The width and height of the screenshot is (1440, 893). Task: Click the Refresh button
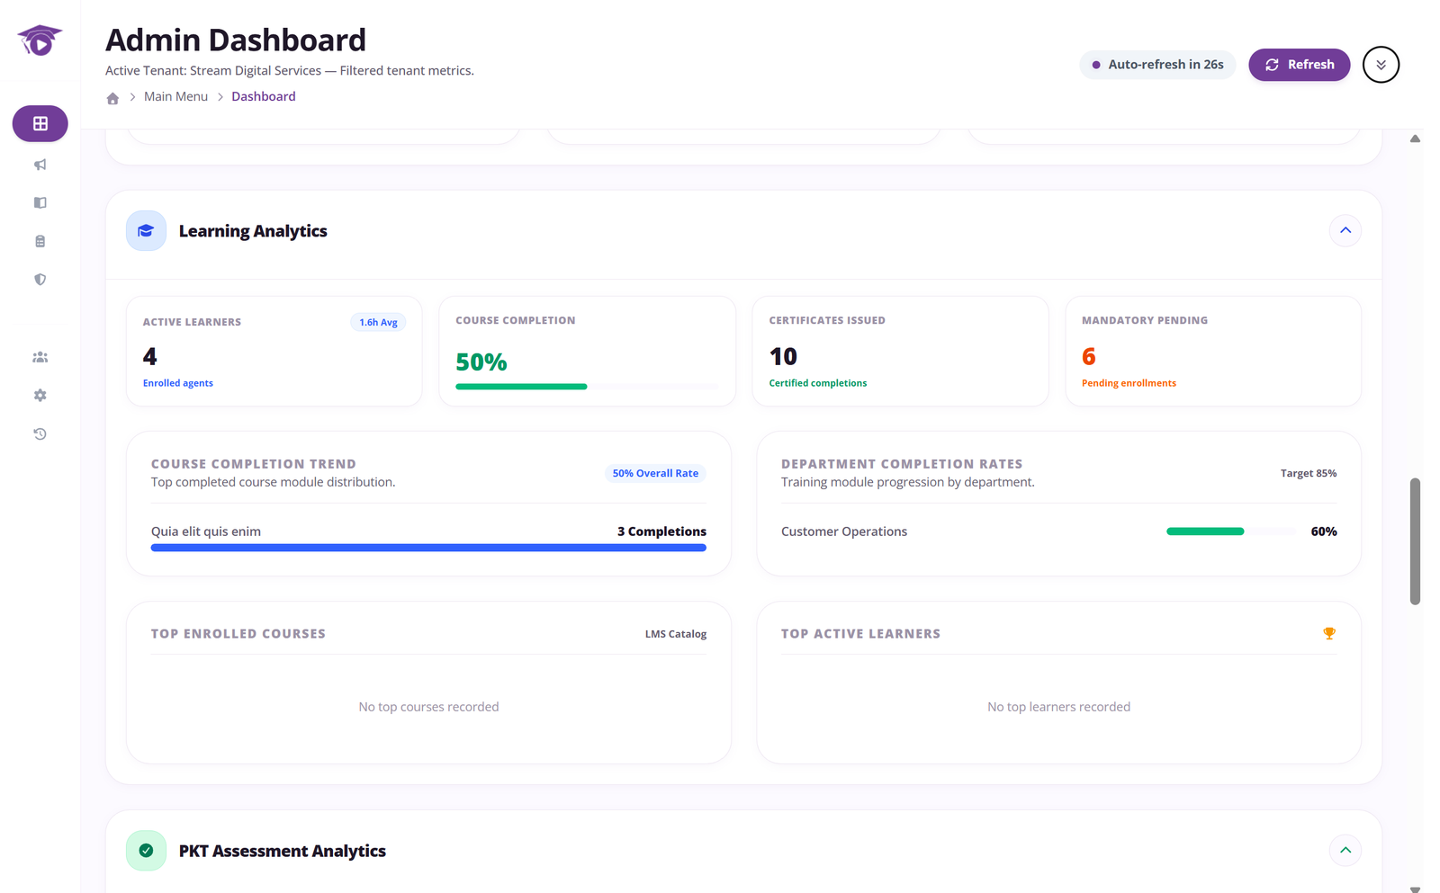(x=1300, y=65)
